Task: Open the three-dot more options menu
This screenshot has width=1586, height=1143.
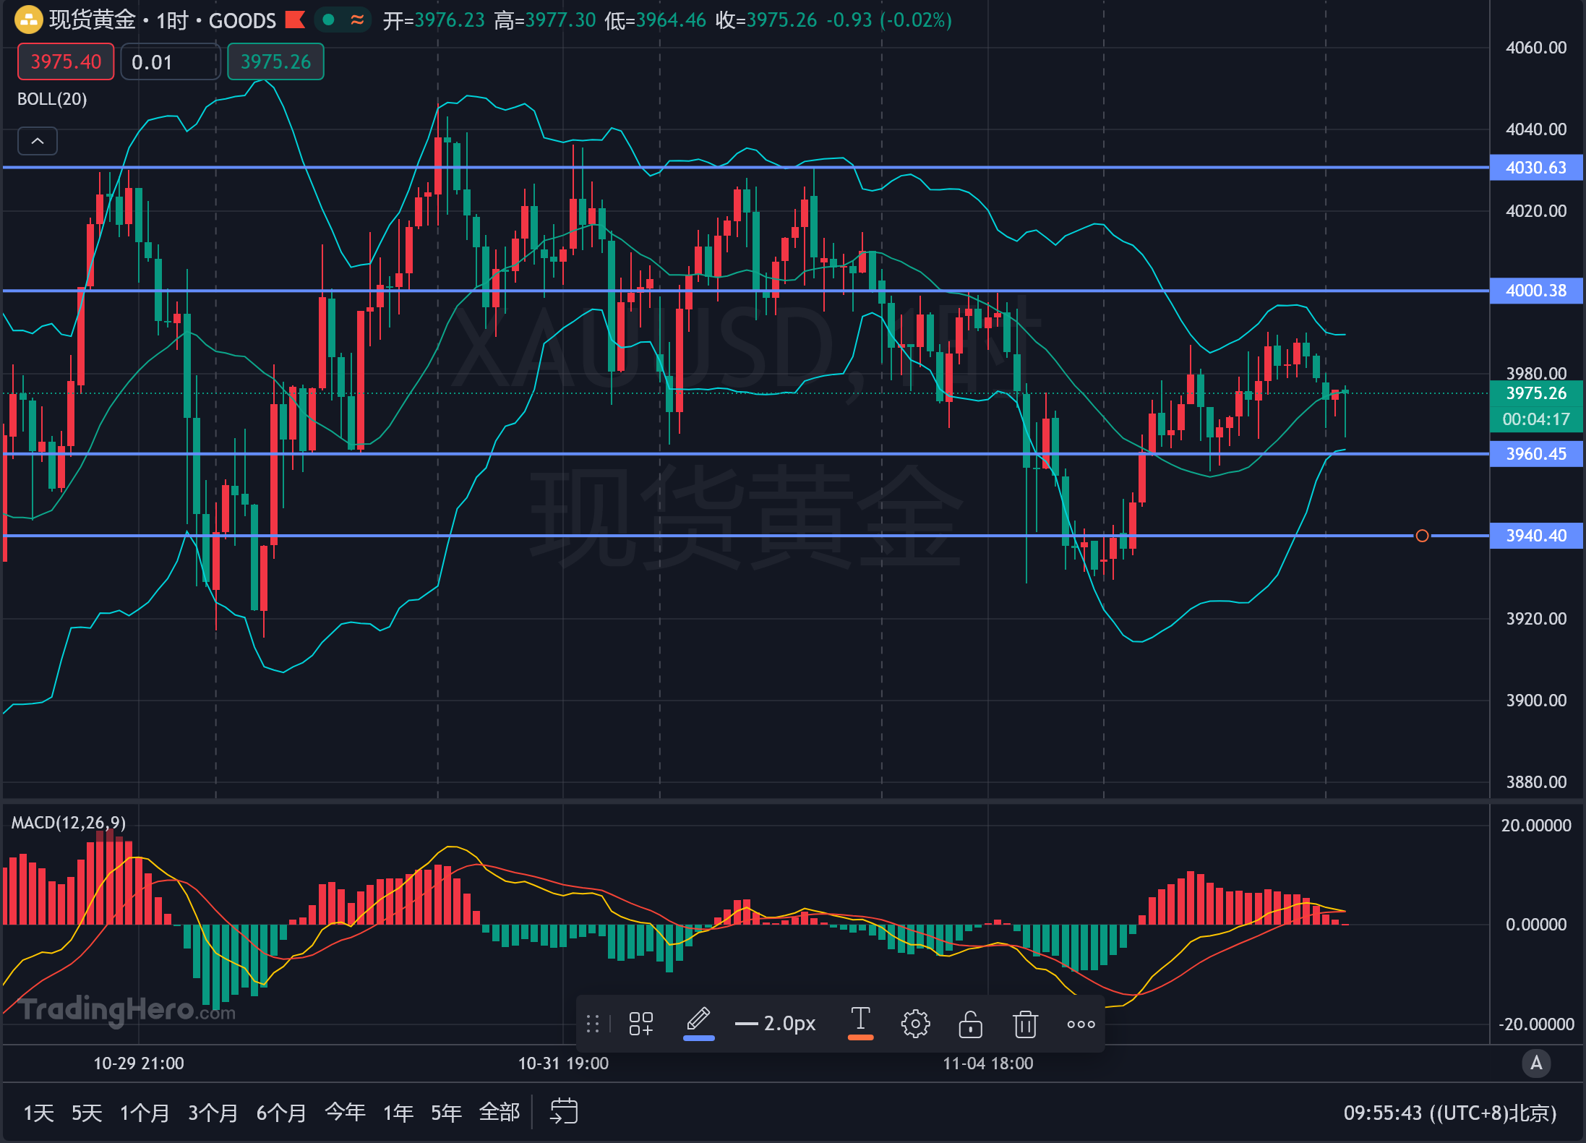Action: point(1081,1024)
